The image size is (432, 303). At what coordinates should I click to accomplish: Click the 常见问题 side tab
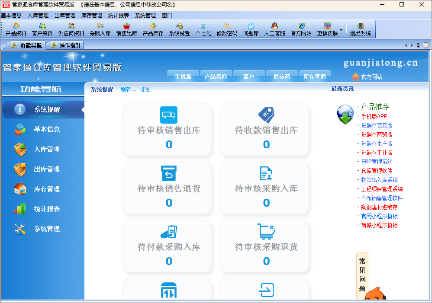tap(362, 275)
